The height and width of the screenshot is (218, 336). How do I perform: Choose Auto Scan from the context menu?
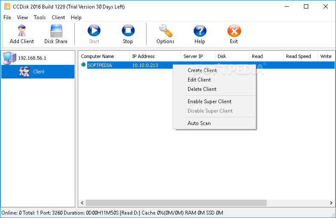coord(215,123)
